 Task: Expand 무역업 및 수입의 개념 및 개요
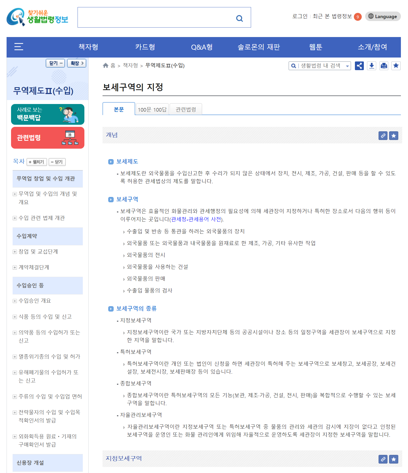pos(15,194)
